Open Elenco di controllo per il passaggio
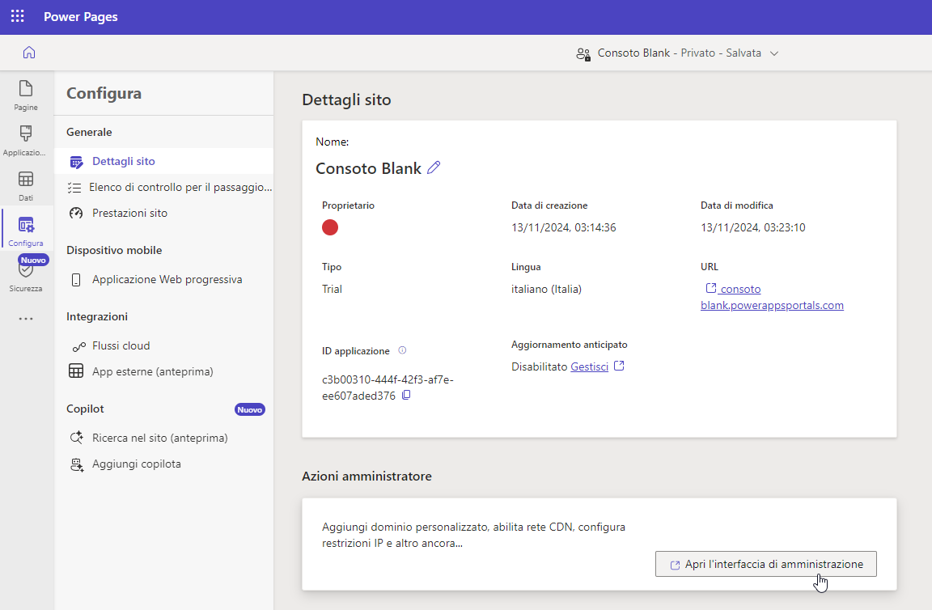 [x=163, y=187]
